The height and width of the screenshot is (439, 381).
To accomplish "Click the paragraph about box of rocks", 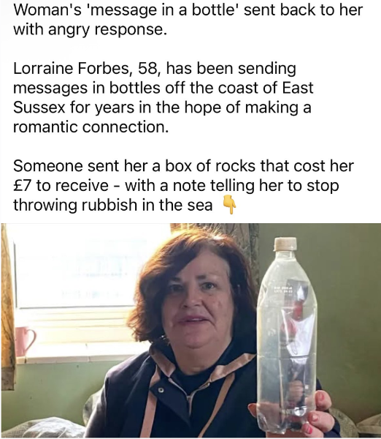I will (183, 185).
